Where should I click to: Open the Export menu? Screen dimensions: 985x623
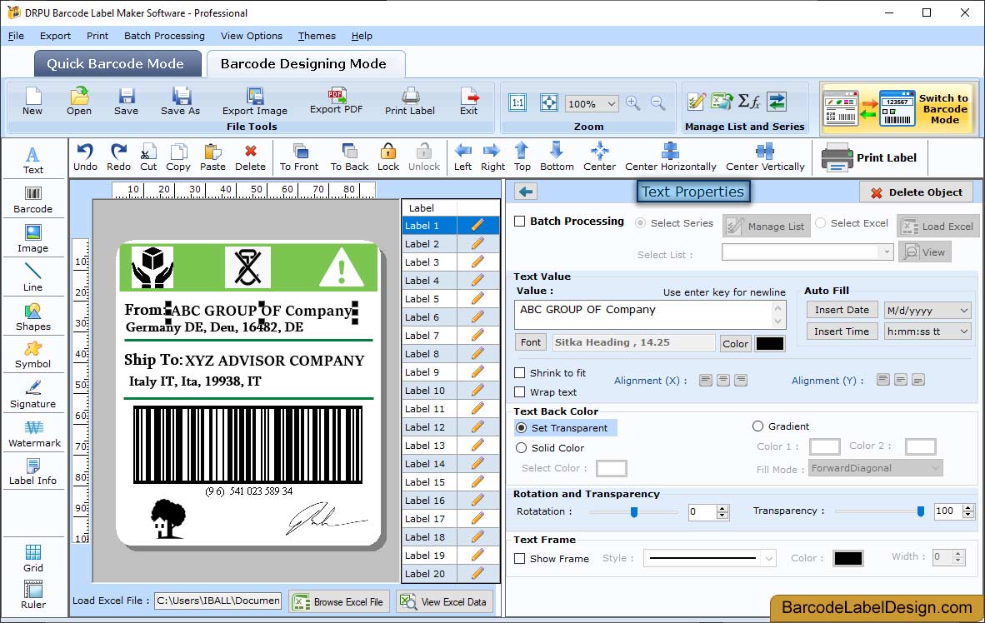coord(55,36)
